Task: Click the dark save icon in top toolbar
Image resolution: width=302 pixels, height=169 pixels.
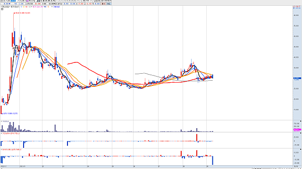Action: tap(38, 1)
